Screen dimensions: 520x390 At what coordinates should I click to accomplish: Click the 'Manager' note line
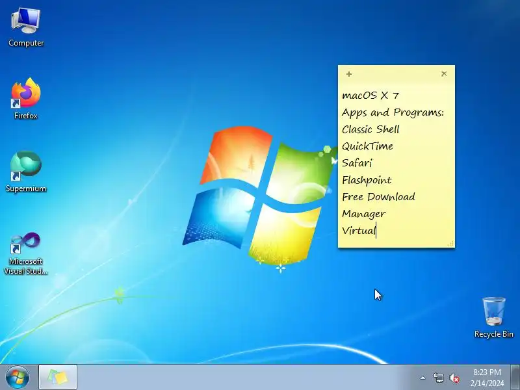pyautogui.click(x=363, y=214)
